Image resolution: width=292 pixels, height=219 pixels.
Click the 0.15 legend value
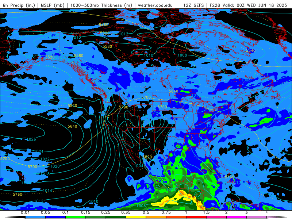coord(86,212)
